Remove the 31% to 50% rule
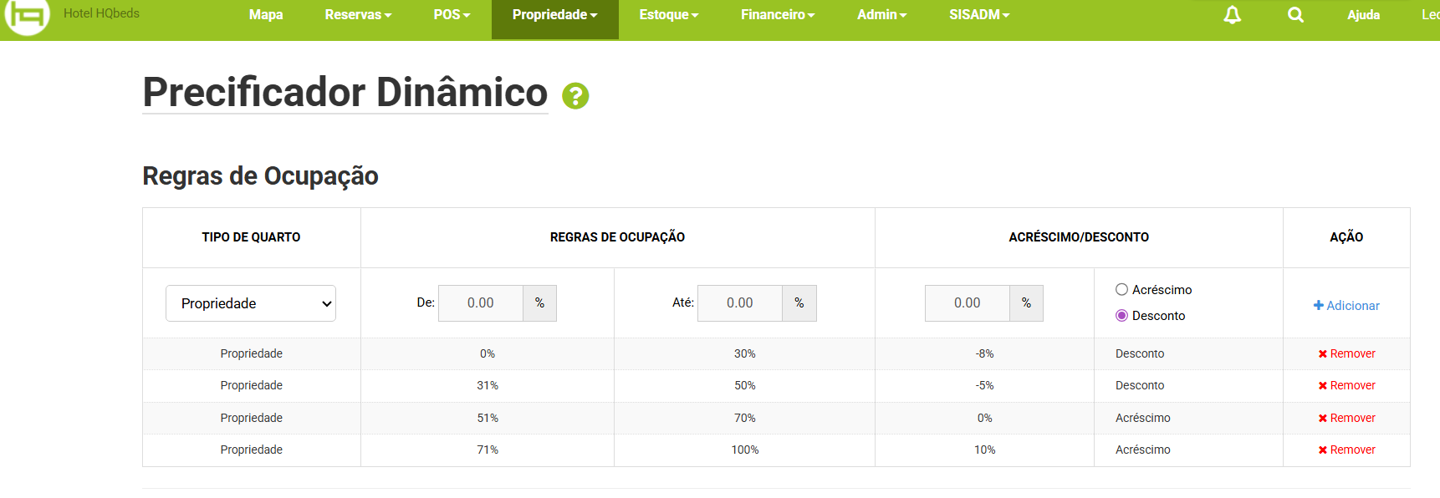Viewport: 1440px width, 498px height. (x=1346, y=385)
